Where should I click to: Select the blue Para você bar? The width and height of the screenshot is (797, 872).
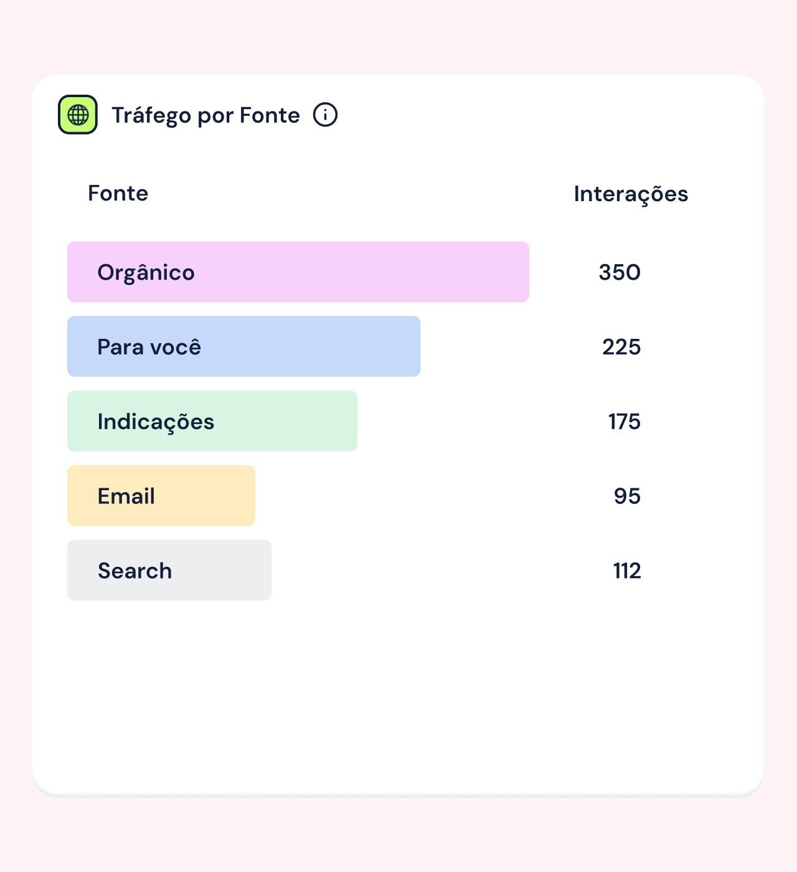tap(311, 346)
